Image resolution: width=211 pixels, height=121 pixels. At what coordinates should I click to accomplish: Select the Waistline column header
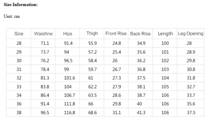coord(43,34)
